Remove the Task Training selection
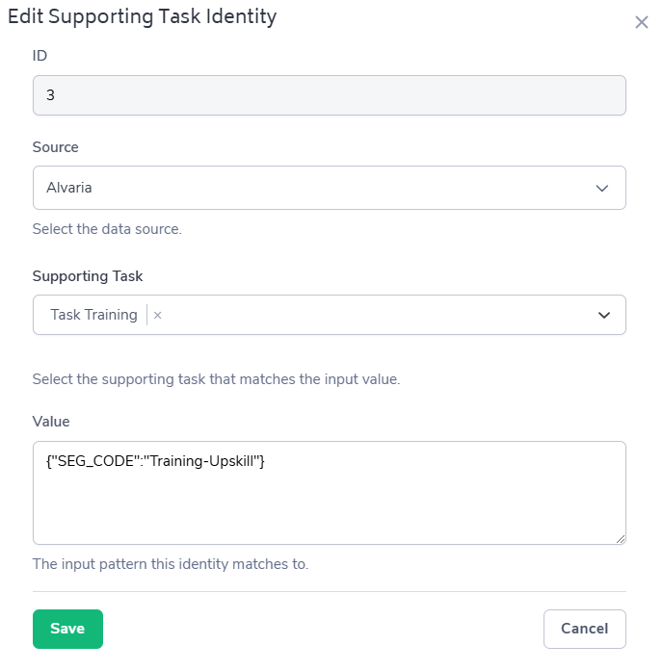This screenshot has width=663, height=671. (x=158, y=315)
